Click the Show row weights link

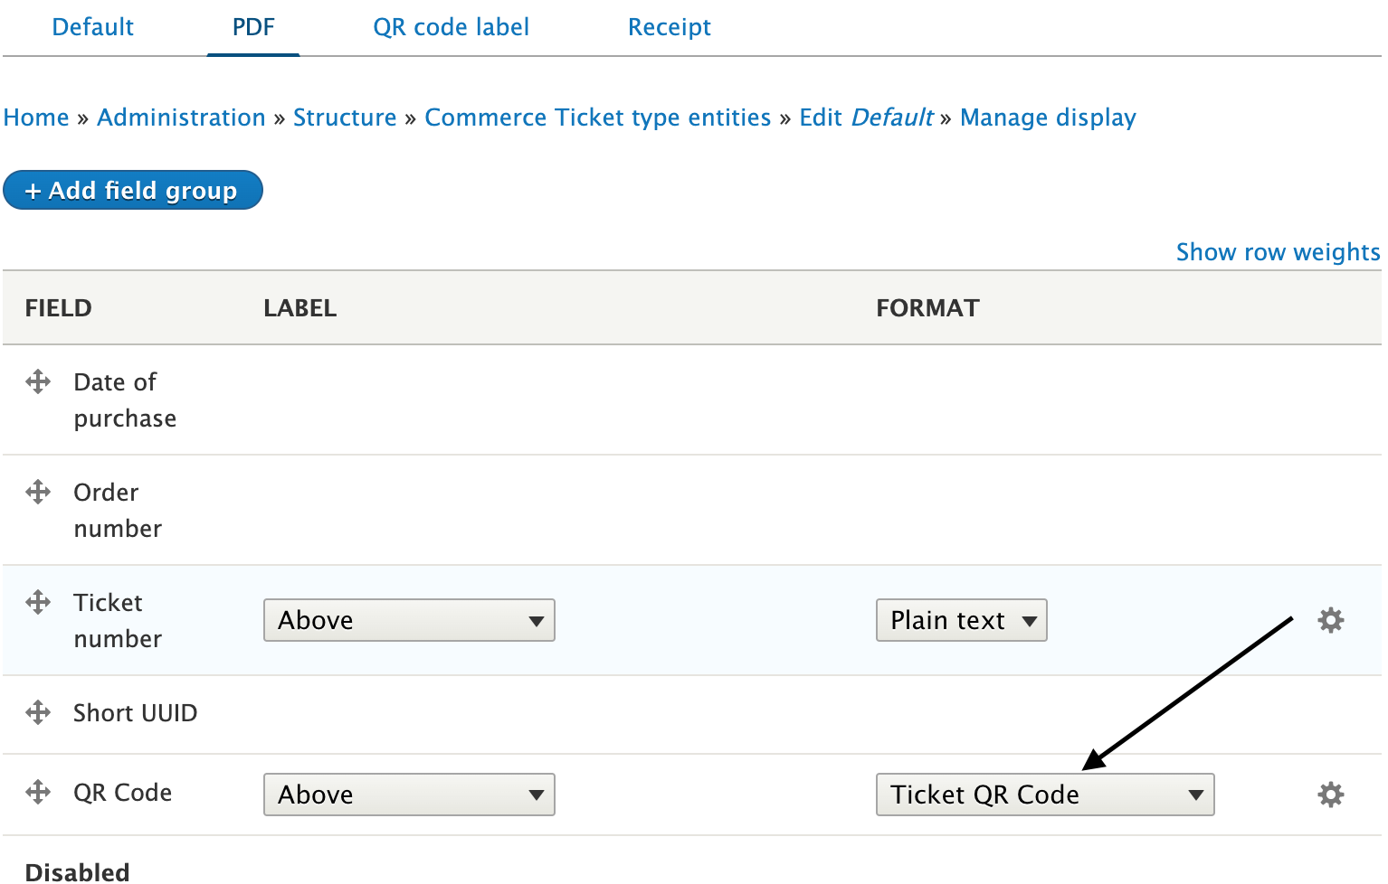(x=1277, y=252)
